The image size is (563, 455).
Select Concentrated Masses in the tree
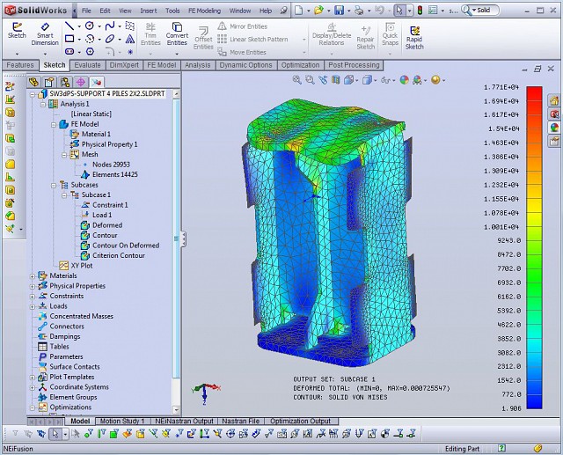[x=81, y=316]
